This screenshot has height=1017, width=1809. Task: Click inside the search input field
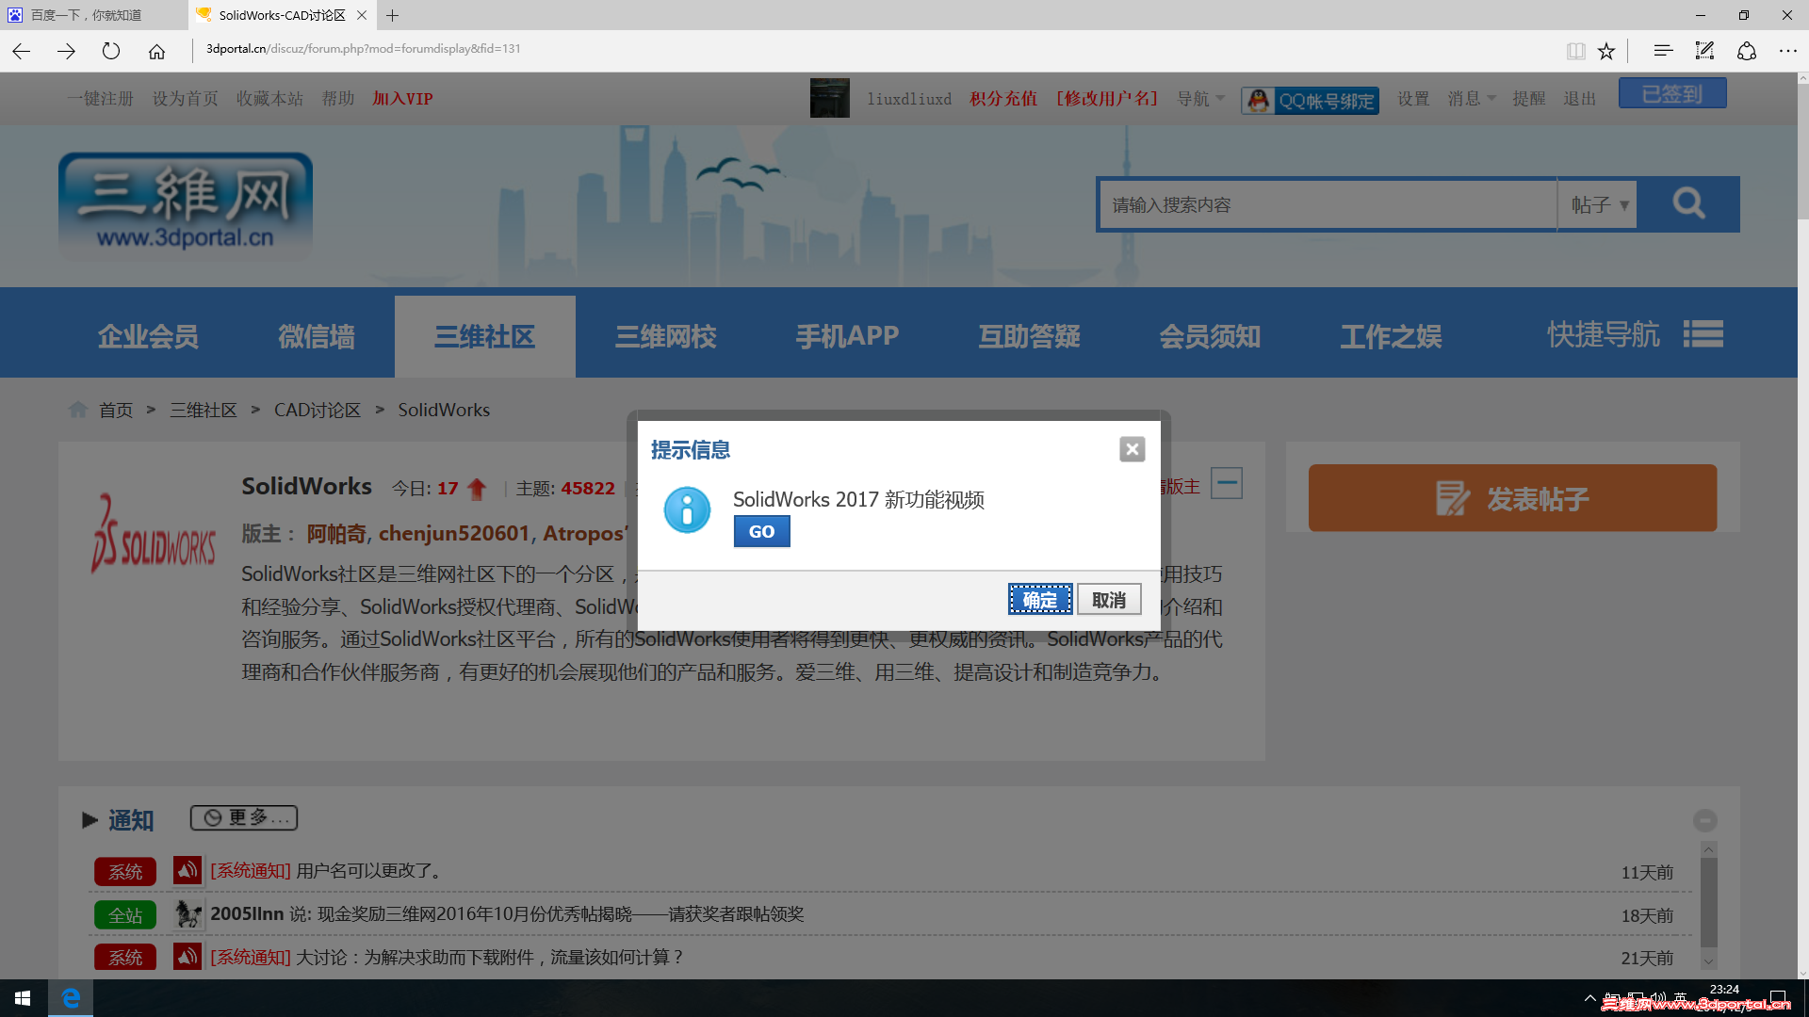[1319, 203]
